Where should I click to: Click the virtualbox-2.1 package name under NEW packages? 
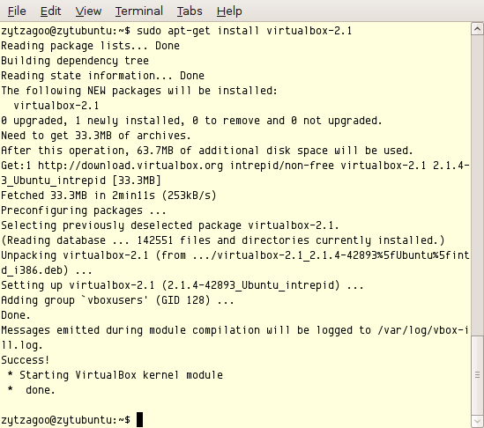pyautogui.click(x=56, y=106)
